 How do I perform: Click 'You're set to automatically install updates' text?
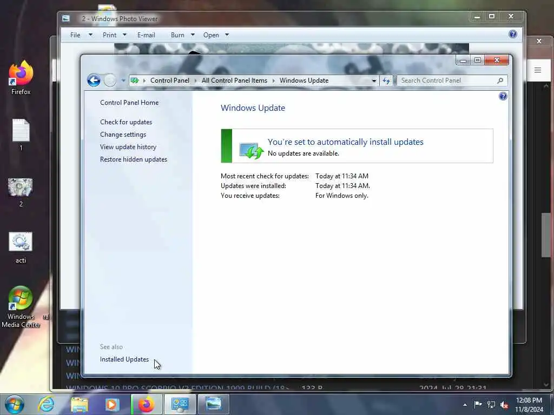(x=346, y=142)
